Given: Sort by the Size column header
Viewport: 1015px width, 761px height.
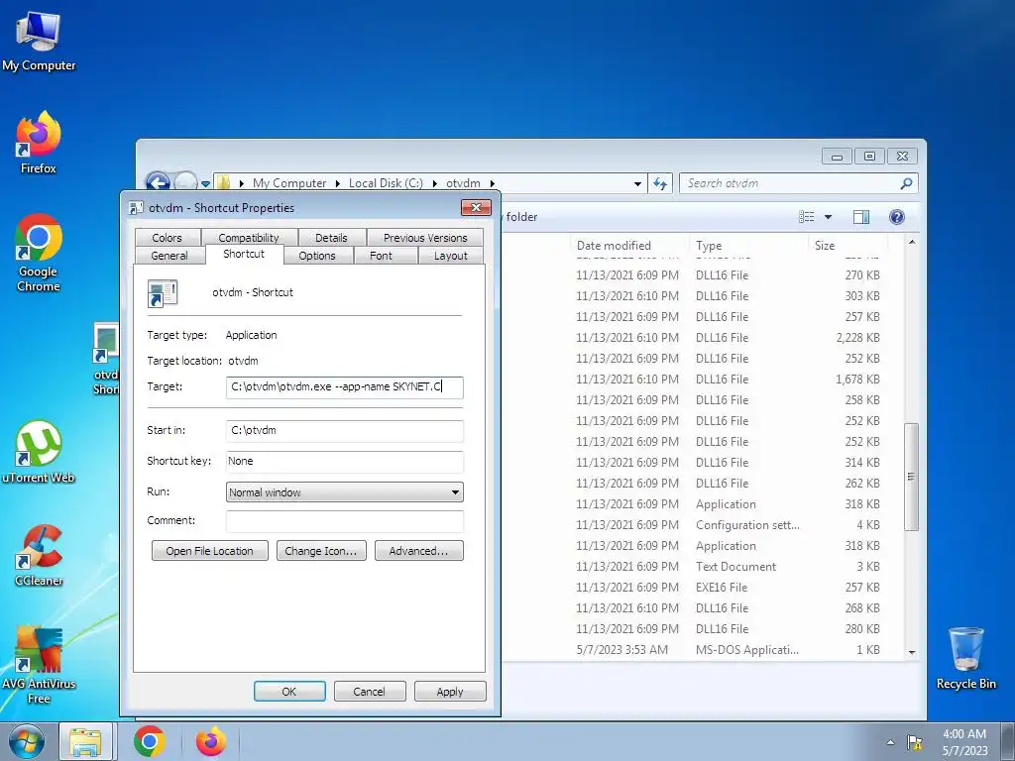Looking at the screenshot, I should [848, 246].
